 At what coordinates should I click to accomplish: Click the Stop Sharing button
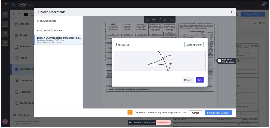pyautogui.click(x=163, y=122)
